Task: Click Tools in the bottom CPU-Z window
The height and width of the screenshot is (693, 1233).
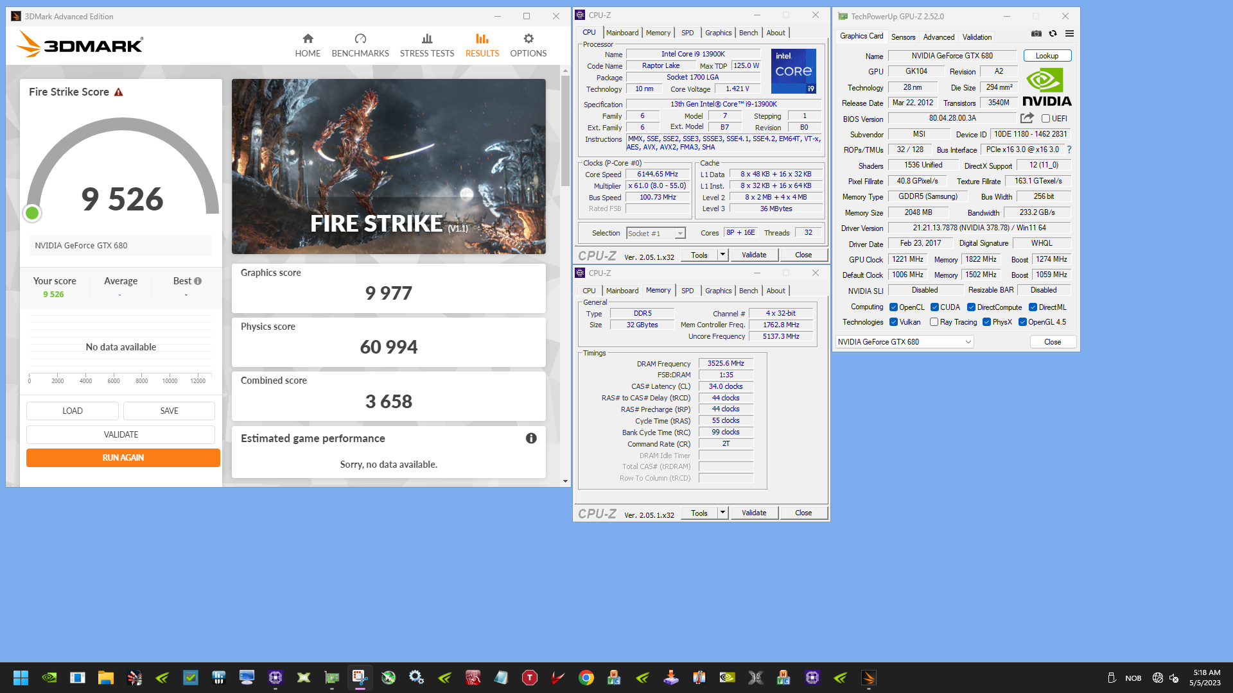Action: 699,513
